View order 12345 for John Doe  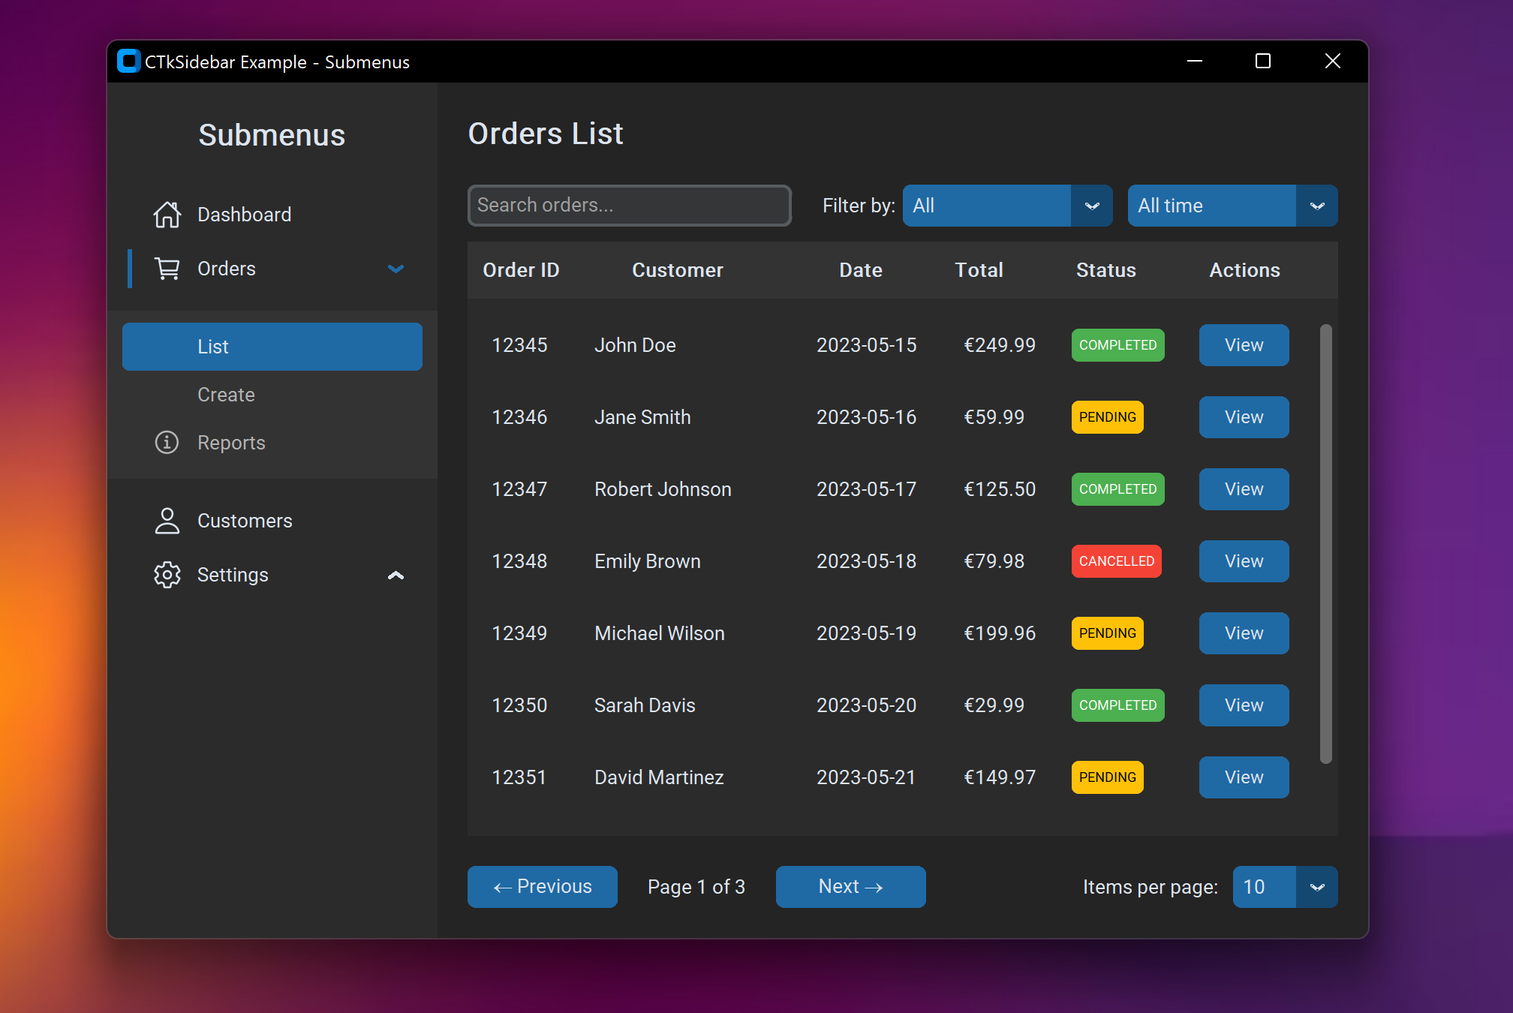(1244, 345)
